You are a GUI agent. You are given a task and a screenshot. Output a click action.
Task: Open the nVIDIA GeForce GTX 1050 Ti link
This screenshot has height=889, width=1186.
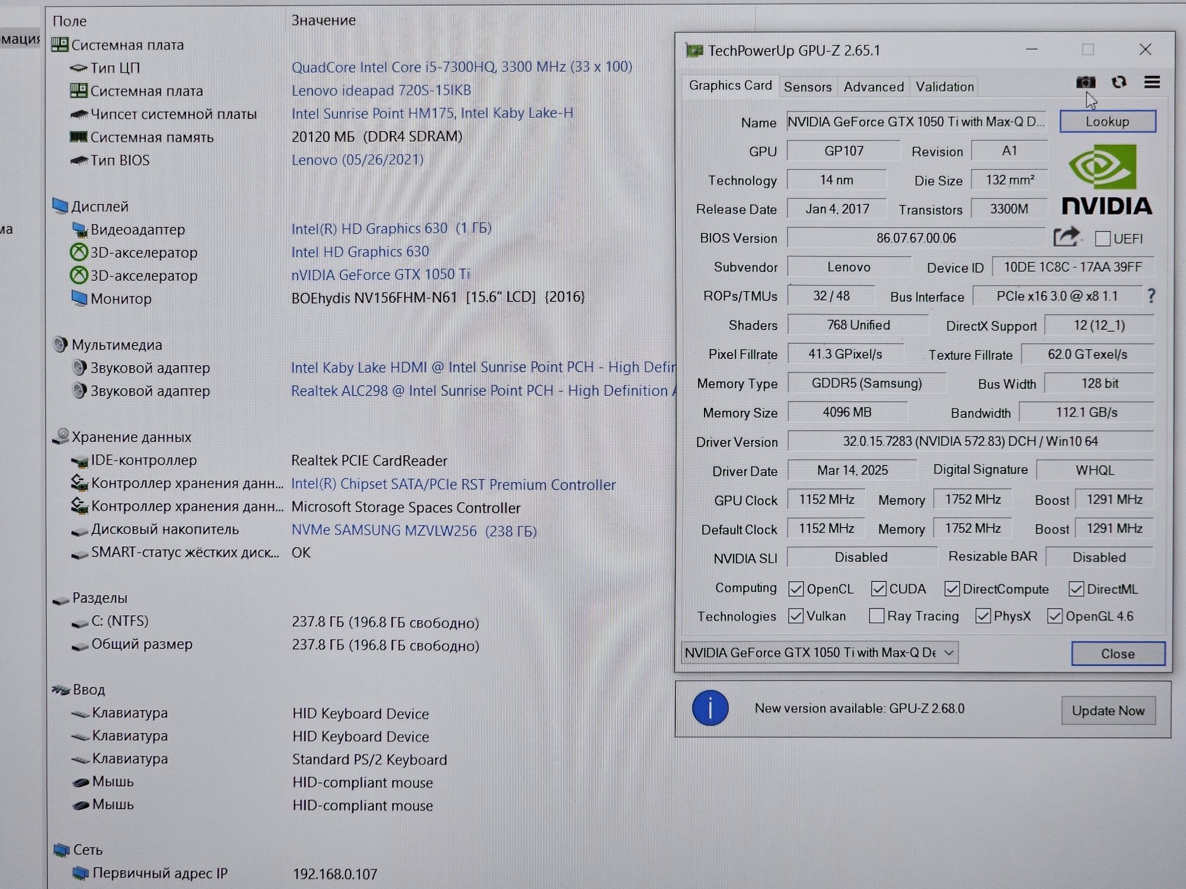coord(380,274)
